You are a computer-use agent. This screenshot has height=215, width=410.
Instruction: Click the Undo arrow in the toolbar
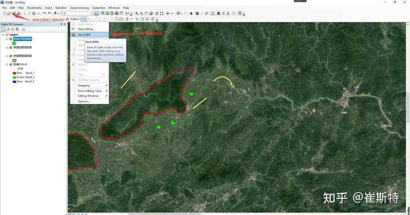[44, 13]
